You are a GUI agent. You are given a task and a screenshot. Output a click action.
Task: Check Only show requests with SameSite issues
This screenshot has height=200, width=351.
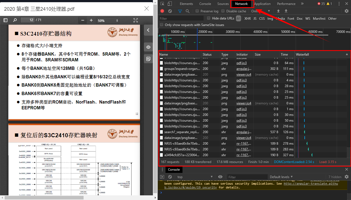(161, 25)
